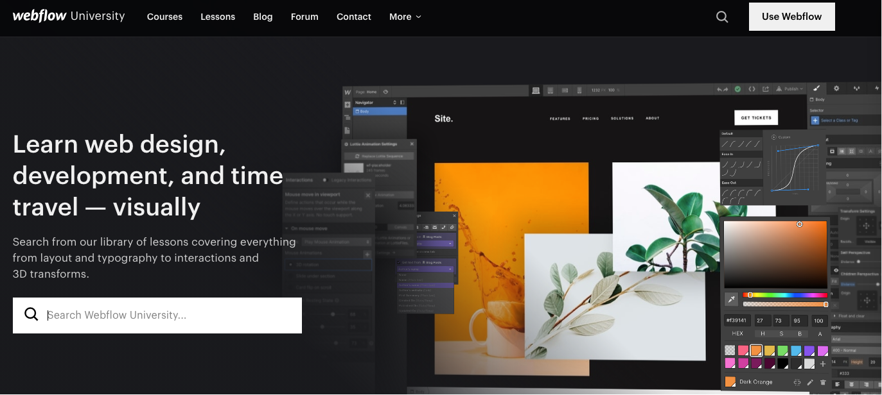
Task: Click the Use Webflow button
Action: [791, 17]
